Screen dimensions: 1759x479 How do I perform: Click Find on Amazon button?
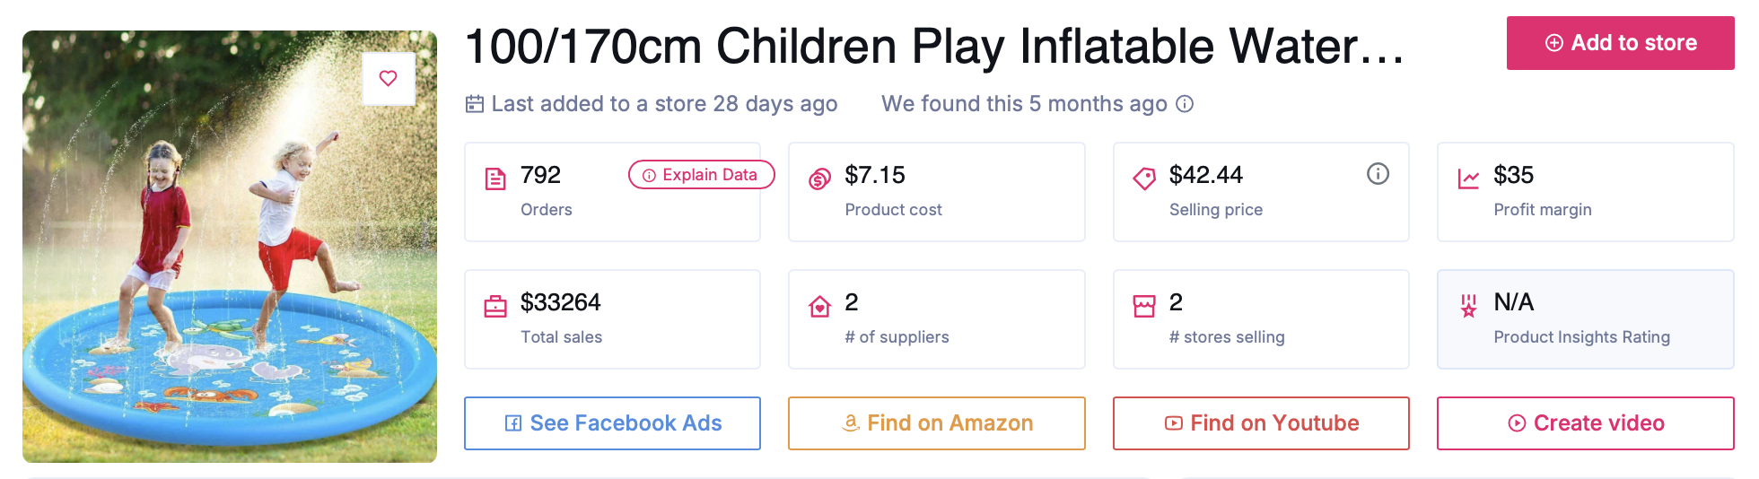(937, 423)
